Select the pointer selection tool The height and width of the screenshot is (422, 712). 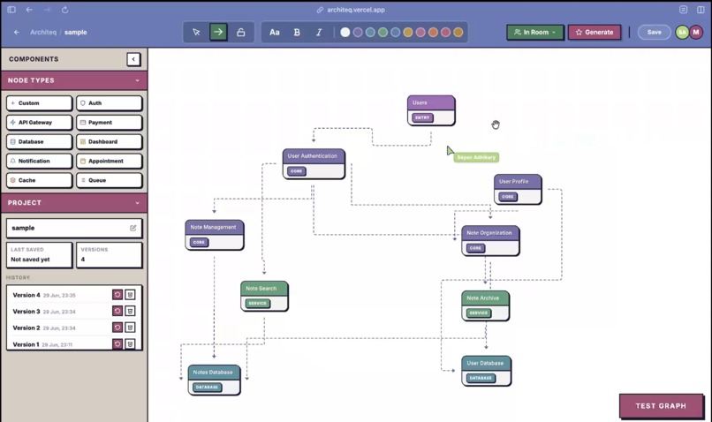[x=196, y=32]
